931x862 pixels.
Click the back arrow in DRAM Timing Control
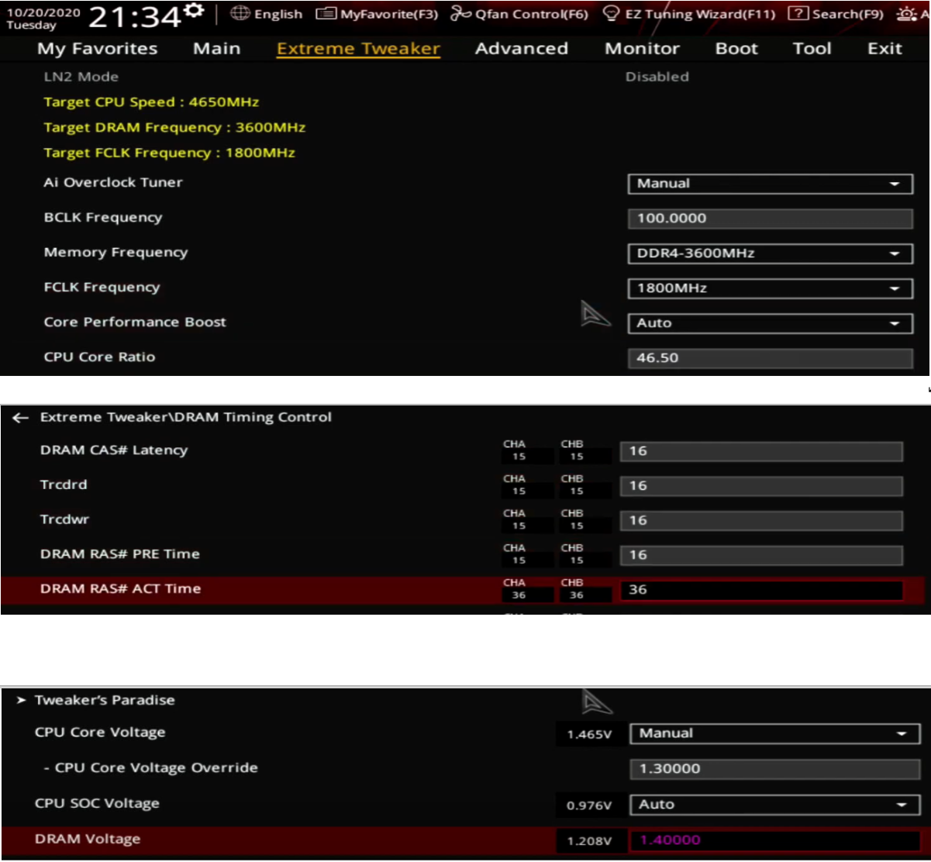(20, 418)
